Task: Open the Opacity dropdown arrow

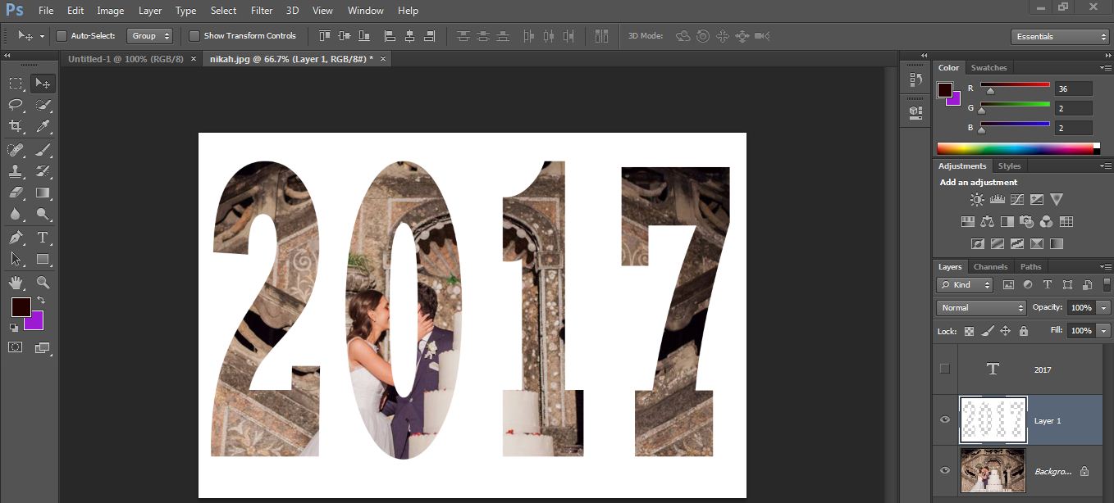Action: (1103, 307)
